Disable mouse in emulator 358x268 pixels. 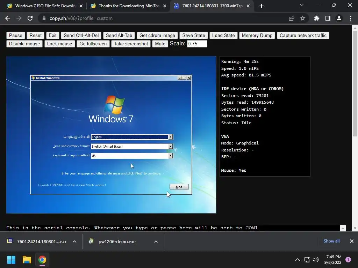[x=24, y=44]
